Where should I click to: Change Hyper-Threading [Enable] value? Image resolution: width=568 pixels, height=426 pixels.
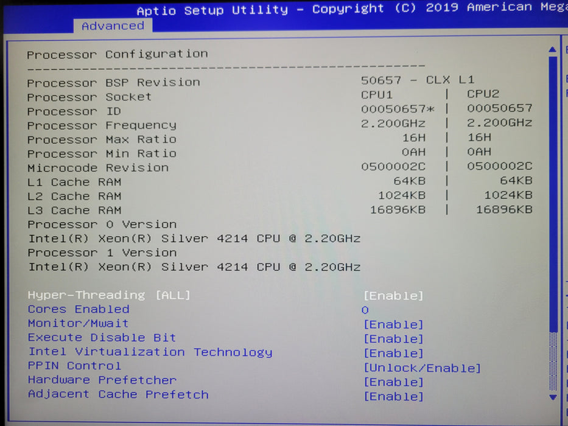[393, 296]
